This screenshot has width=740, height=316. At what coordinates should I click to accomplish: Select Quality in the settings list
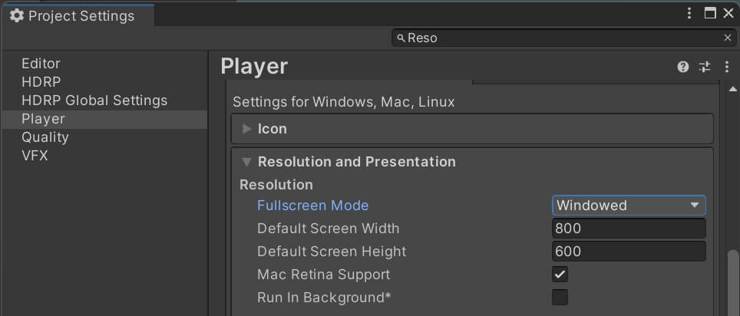(x=45, y=137)
